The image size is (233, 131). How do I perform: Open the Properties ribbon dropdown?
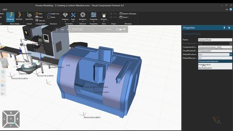[94, 17]
